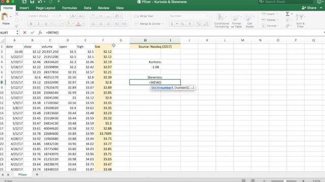Toggle center text alignment

click(101, 24)
